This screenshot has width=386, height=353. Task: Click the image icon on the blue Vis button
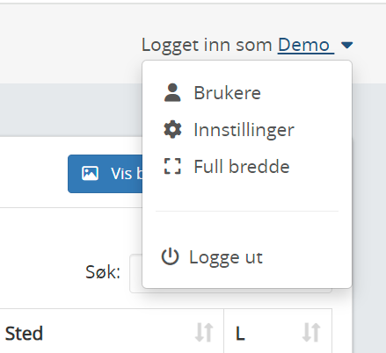coord(90,173)
